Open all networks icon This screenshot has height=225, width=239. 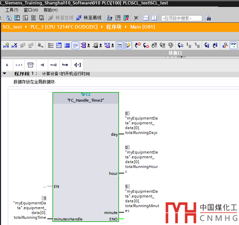point(59,45)
